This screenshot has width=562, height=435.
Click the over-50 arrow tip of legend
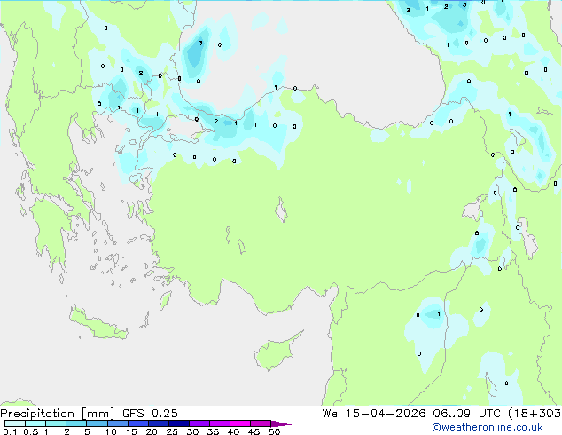pyautogui.click(x=281, y=423)
